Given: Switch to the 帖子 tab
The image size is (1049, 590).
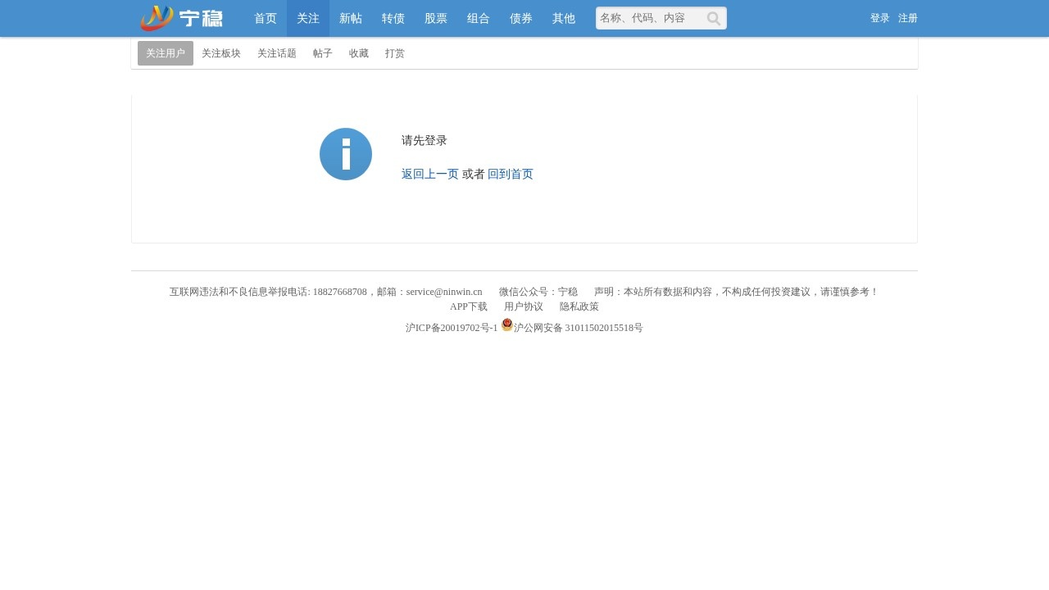Looking at the screenshot, I should pos(323,53).
